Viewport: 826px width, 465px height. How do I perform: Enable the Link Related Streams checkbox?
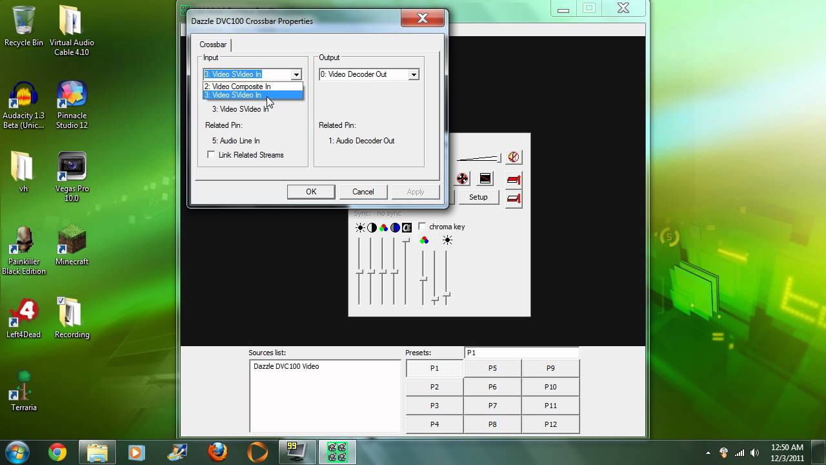(x=211, y=155)
